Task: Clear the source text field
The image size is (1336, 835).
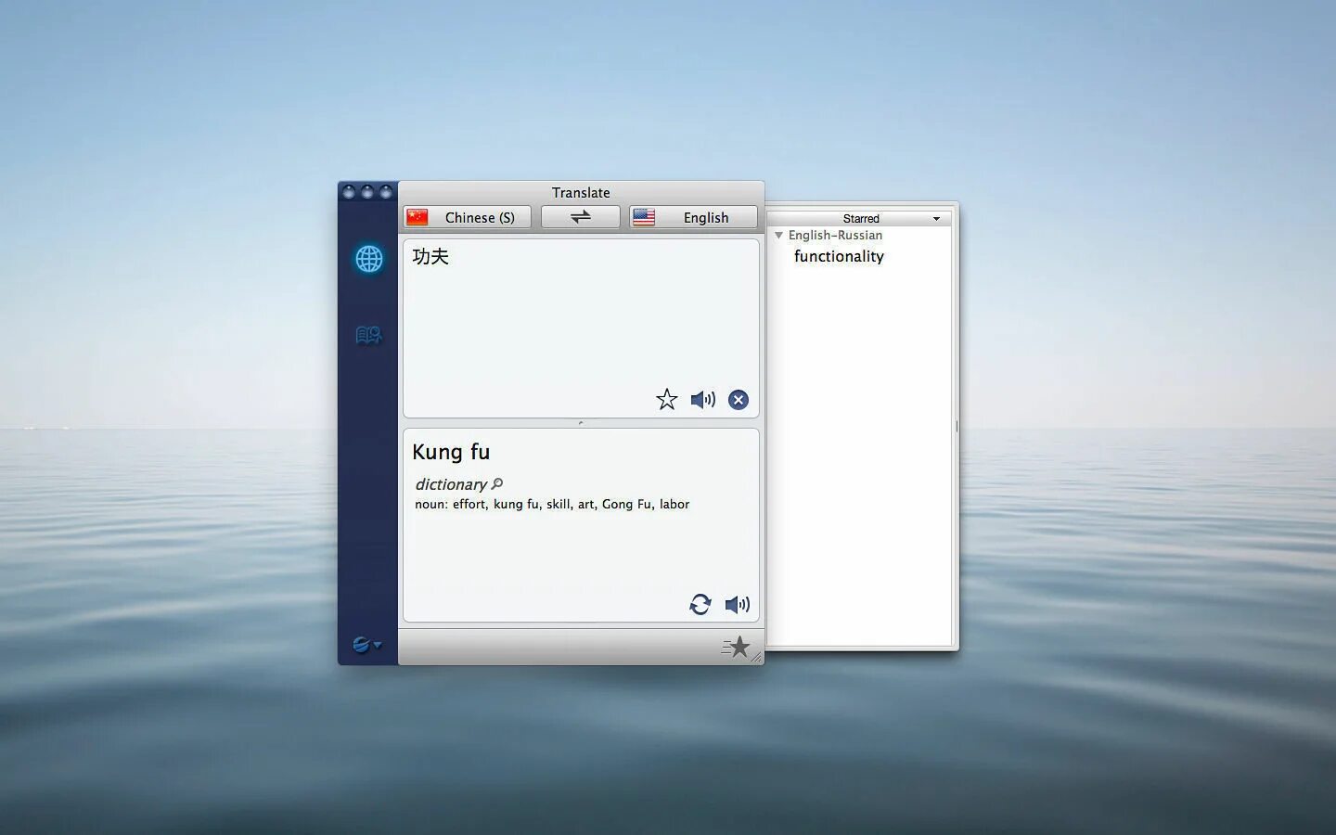Action: tap(739, 400)
